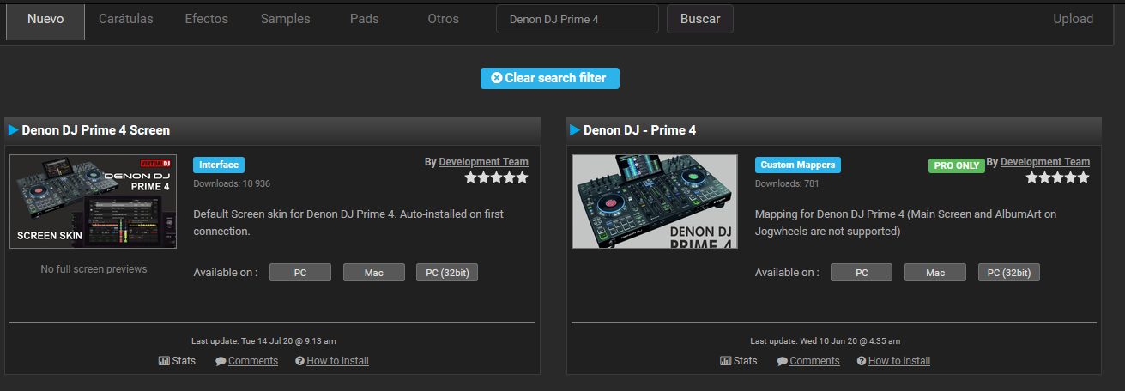Image resolution: width=1125 pixels, height=391 pixels.
Task: Go to the Samples tab
Action: pos(286,19)
